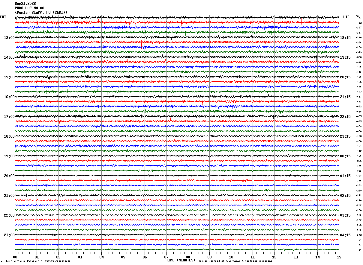Click the 10 minute axis tick label
Screen dimensions: 363x265
click(x=231, y=257)
